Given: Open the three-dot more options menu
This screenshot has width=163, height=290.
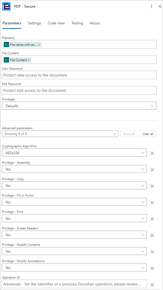Looking at the screenshot, I should (x=152, y=6).
